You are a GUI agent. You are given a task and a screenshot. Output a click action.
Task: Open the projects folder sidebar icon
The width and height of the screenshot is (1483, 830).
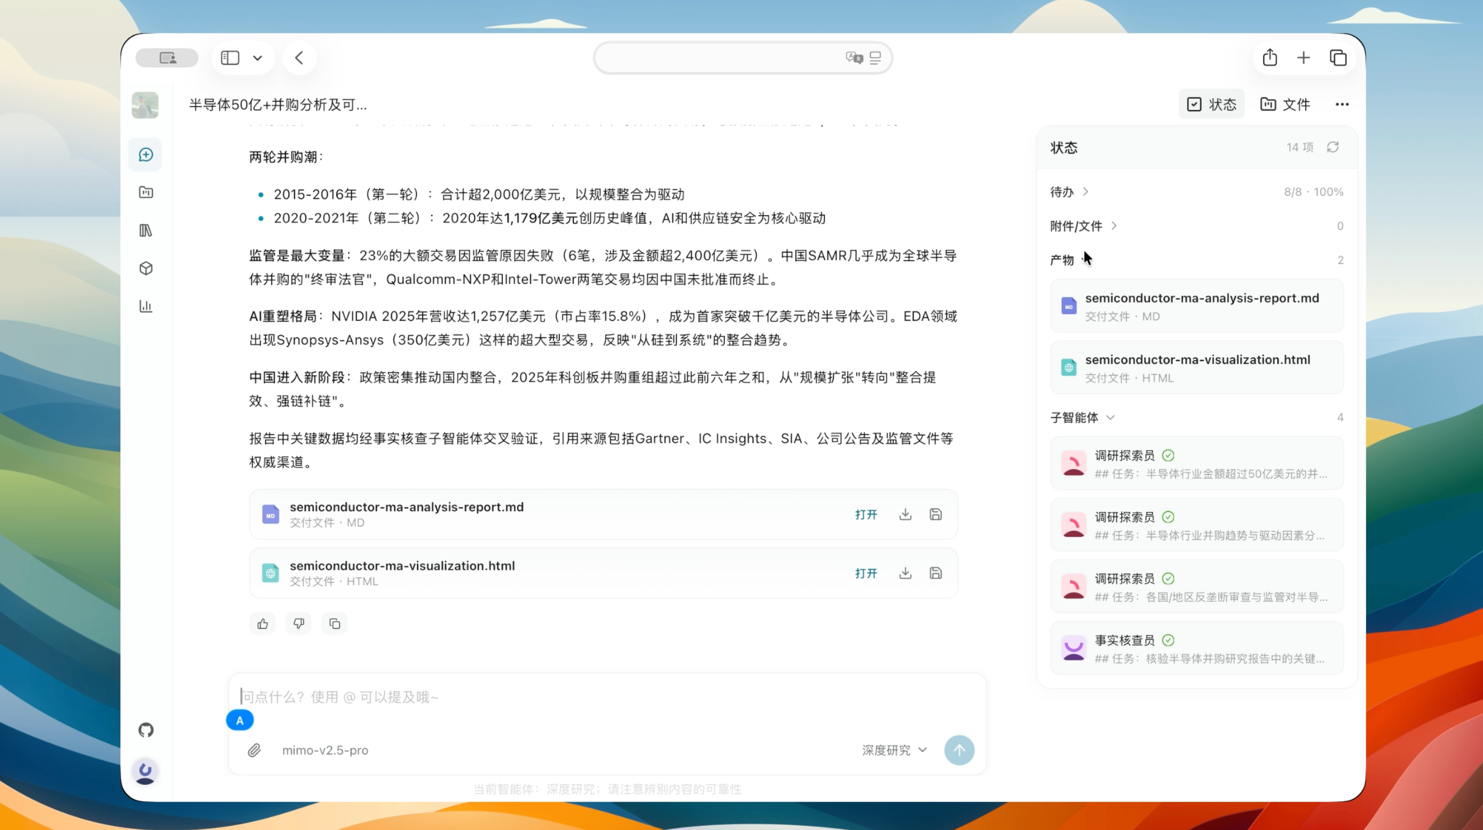pos(146,192)
